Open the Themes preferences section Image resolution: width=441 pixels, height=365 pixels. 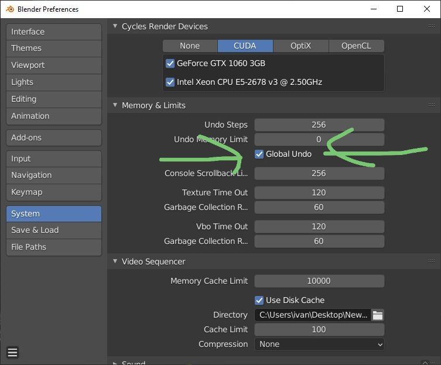coord(54,49)
